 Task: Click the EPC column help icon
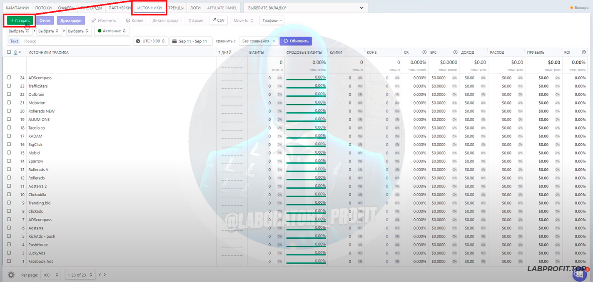click(x=456, y=52)
